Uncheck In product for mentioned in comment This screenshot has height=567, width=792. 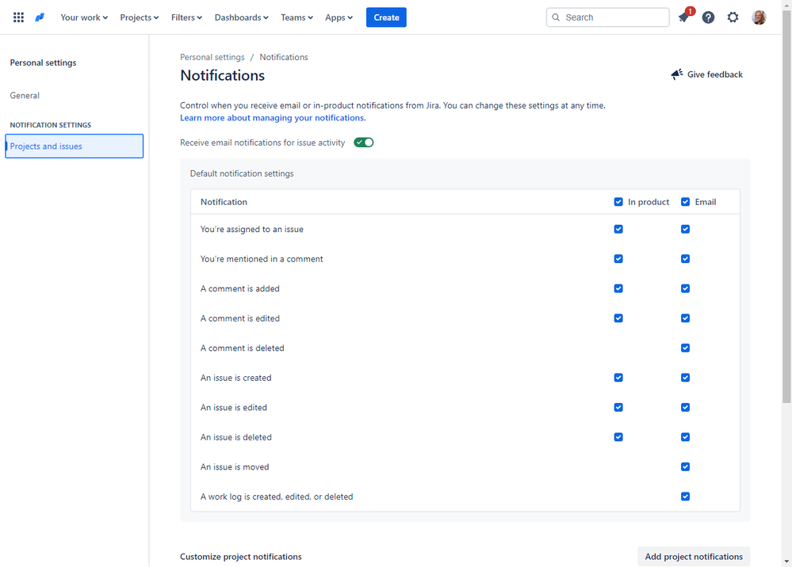click(x=618, y=259)
